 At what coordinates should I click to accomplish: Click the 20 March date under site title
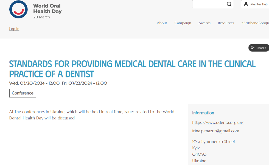point(41,17)
